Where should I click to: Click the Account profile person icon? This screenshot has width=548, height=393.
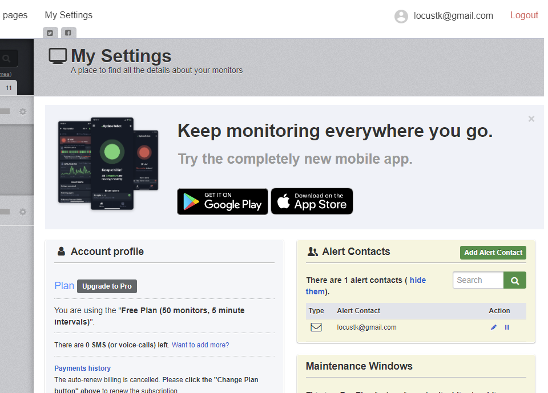(x=61, y=251)
